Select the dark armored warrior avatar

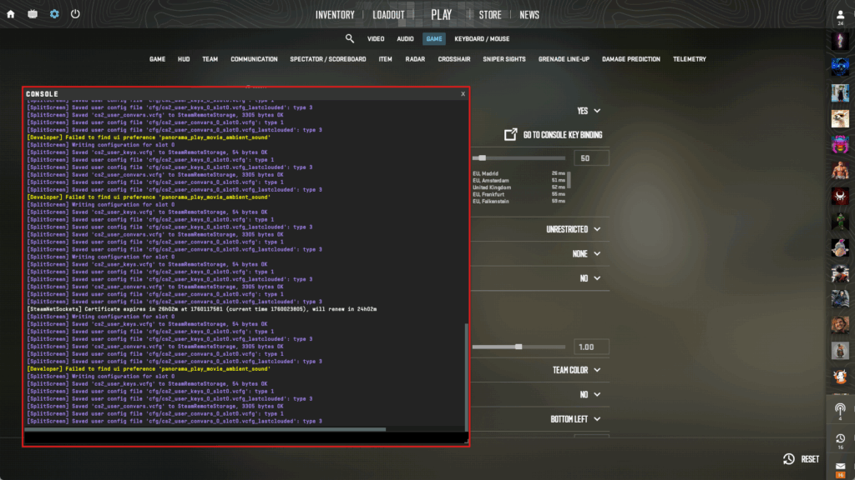click(840, 299)
